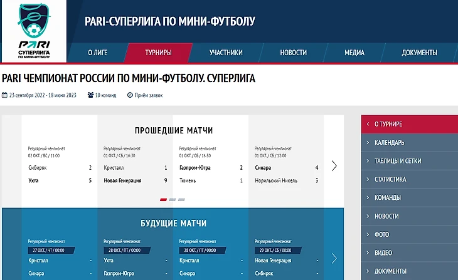Open team 'Кристалл' in past matches
Image resolution: width=458 pixels, height=280 pixels.
click(x=114, y=168)
